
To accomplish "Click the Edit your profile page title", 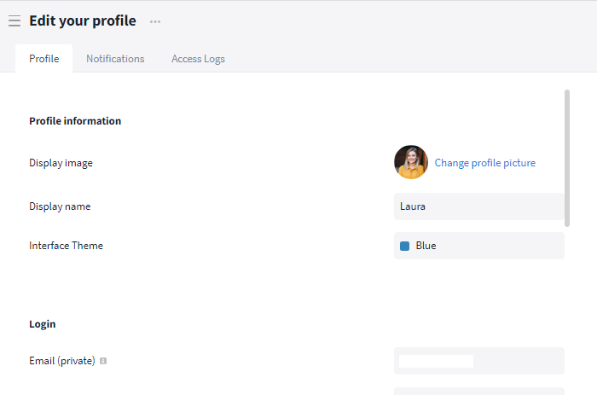I will click(x=82, y=21).
